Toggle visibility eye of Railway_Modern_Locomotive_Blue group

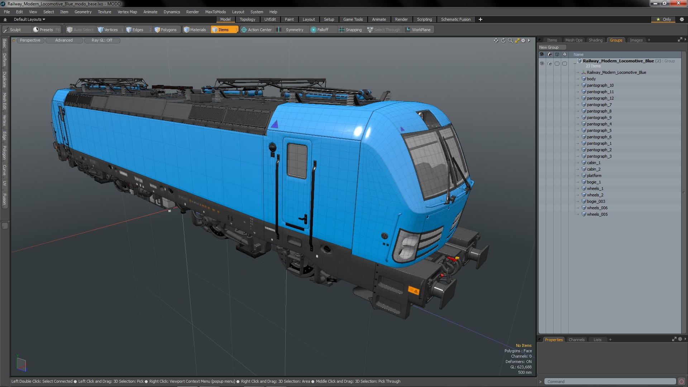(542, 63)
